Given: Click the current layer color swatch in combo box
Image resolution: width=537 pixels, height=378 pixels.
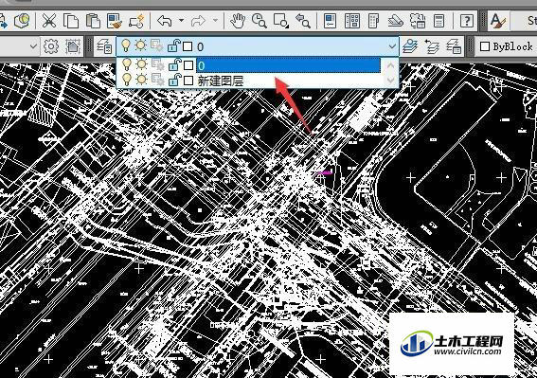Looking at the screenshot, I should point(188,45).
